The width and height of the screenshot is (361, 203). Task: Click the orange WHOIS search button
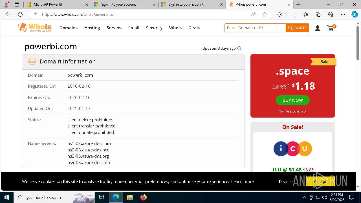point(298,28)
